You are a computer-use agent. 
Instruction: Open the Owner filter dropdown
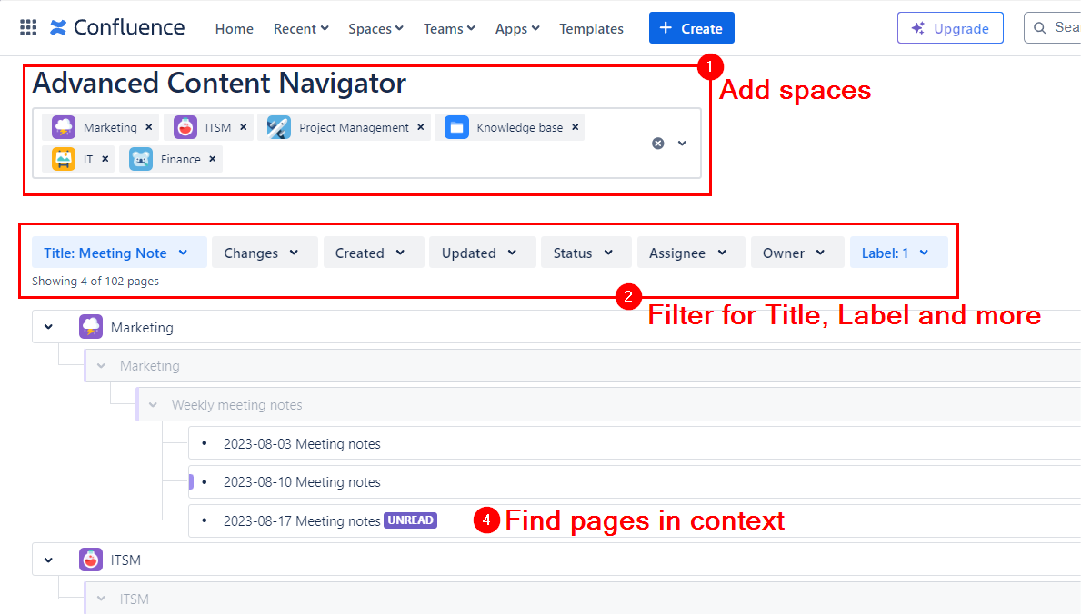tap(797, 253)
